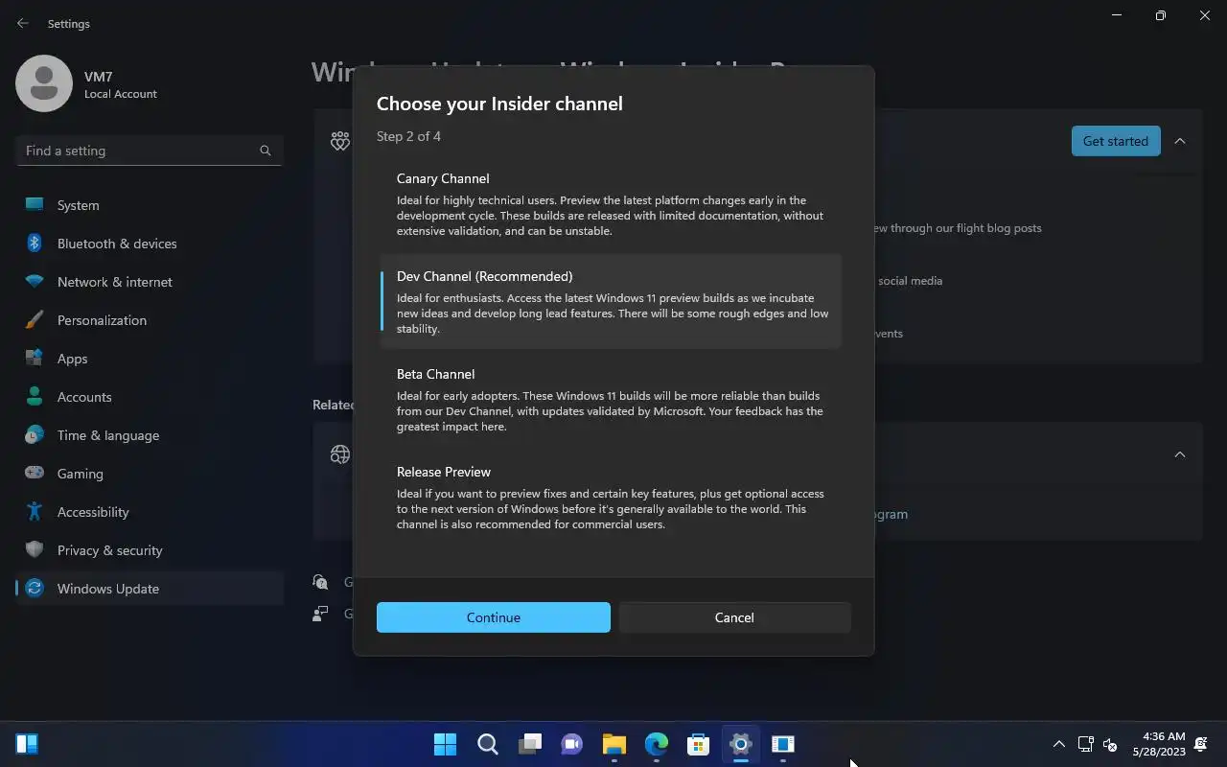Click the System monitor icon
1227x767 pixels.
(35, 205)
